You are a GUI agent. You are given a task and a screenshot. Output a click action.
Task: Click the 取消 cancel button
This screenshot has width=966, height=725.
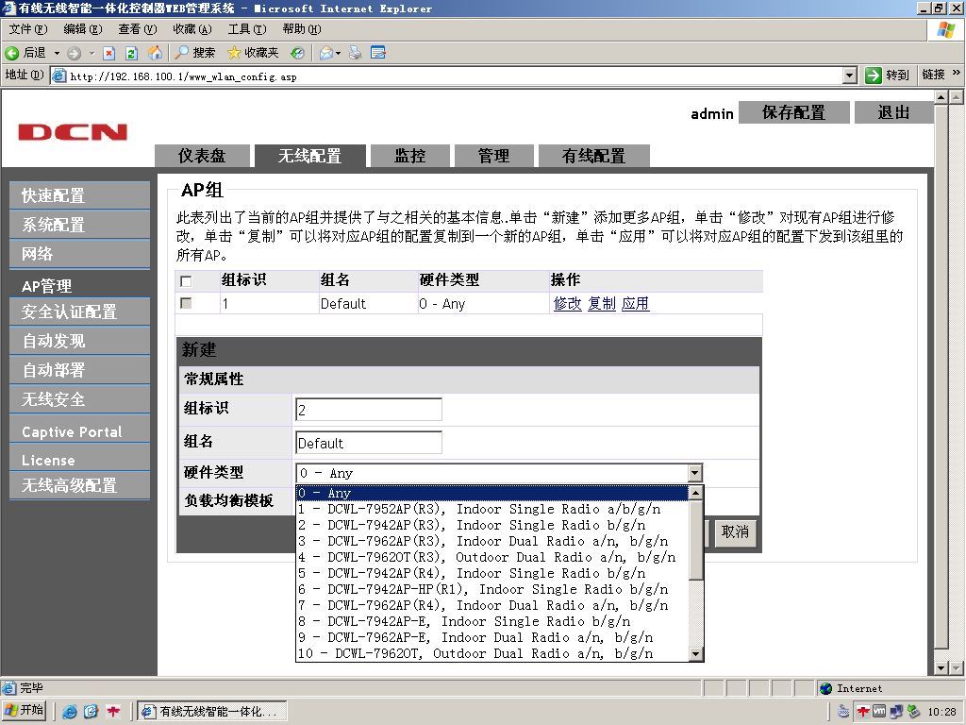[735, 532]
